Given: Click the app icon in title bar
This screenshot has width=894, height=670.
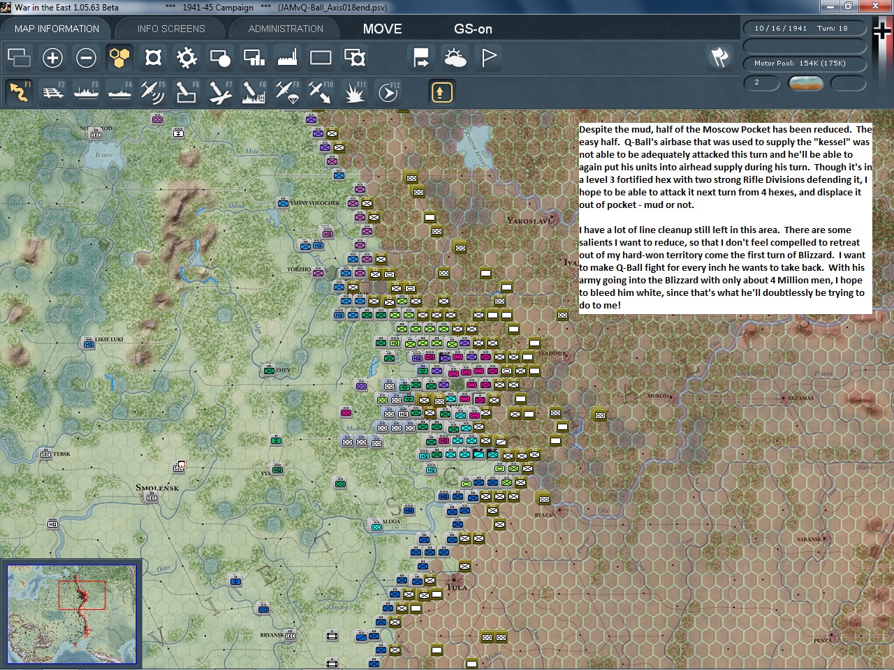Looking at the screenshot, I should pos(6,7).
